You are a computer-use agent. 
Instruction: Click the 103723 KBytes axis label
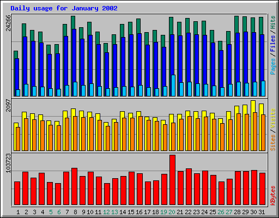(8, 163)
